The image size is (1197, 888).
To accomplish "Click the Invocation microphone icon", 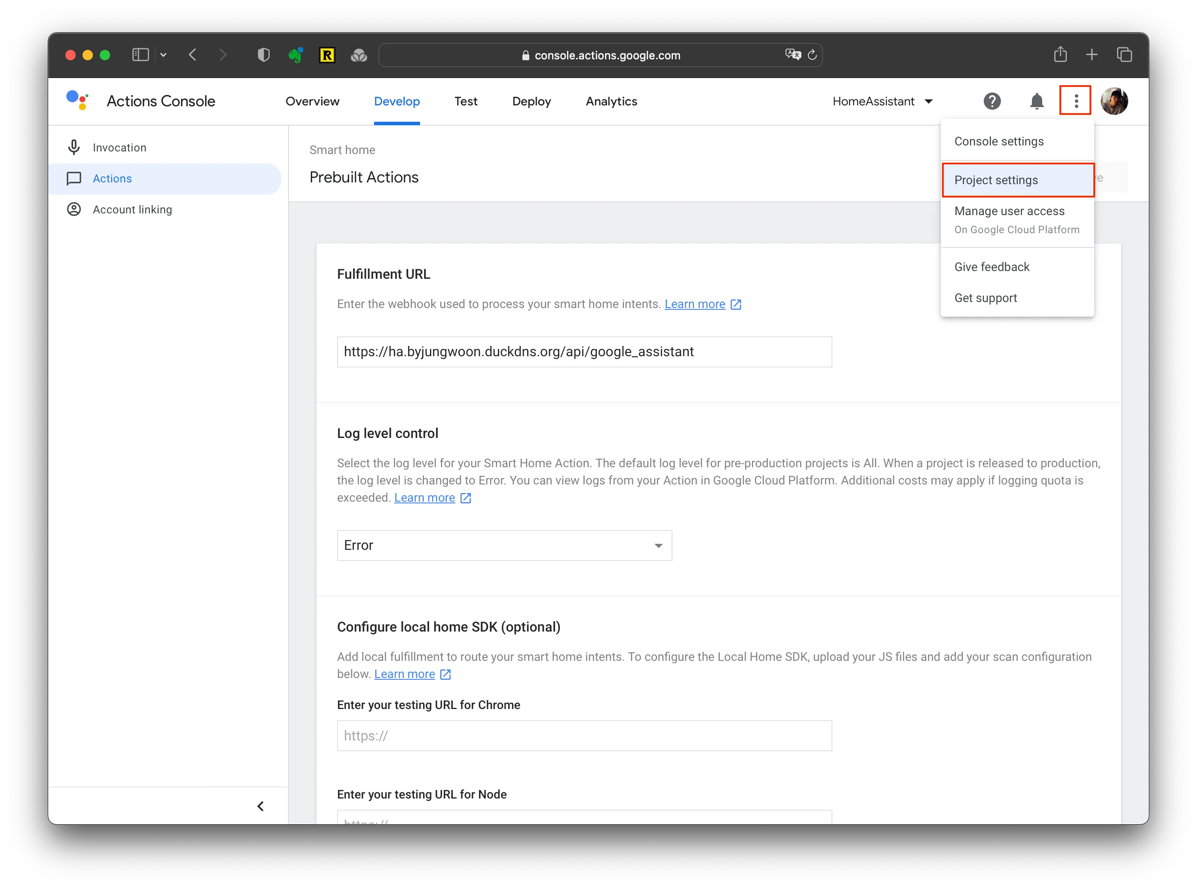I will click(74, 147).
